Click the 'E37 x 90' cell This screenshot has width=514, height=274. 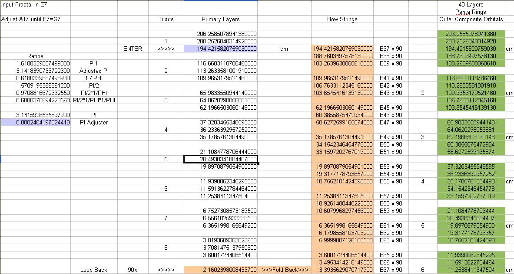coord(391,49)
